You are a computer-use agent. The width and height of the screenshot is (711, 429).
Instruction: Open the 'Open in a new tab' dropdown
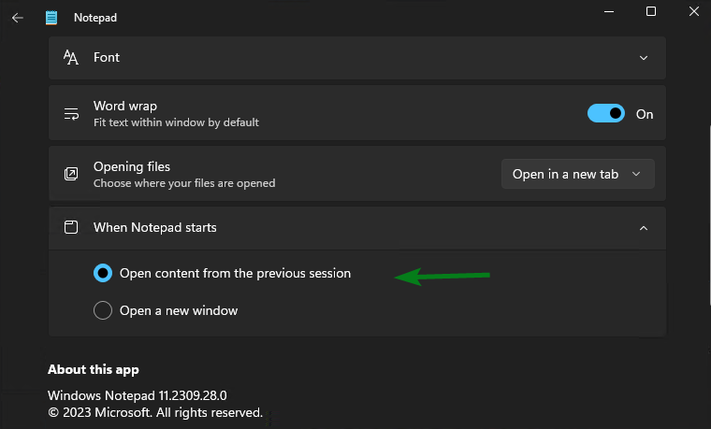click(578, 174)
